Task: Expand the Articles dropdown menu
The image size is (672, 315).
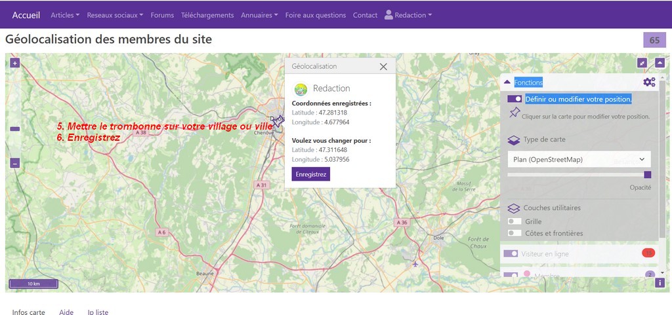Action: [x=65, y=15]
